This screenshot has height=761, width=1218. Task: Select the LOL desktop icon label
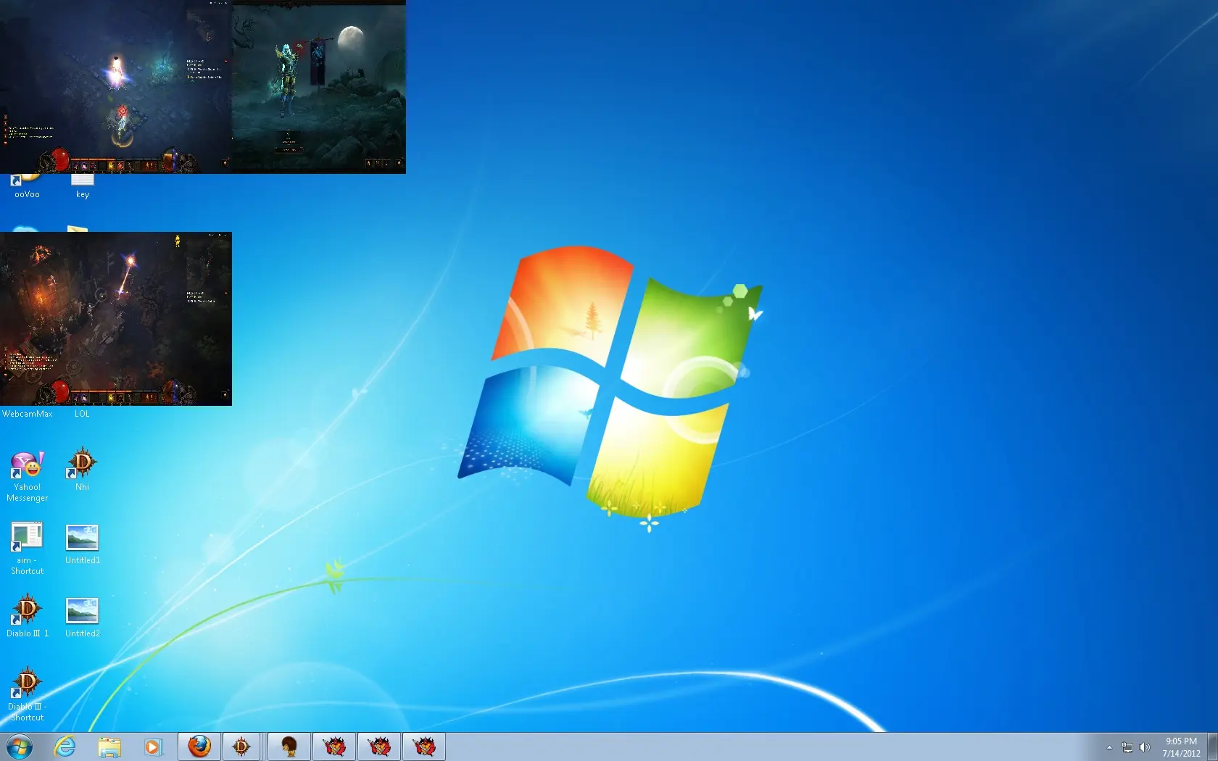(82, 414)
